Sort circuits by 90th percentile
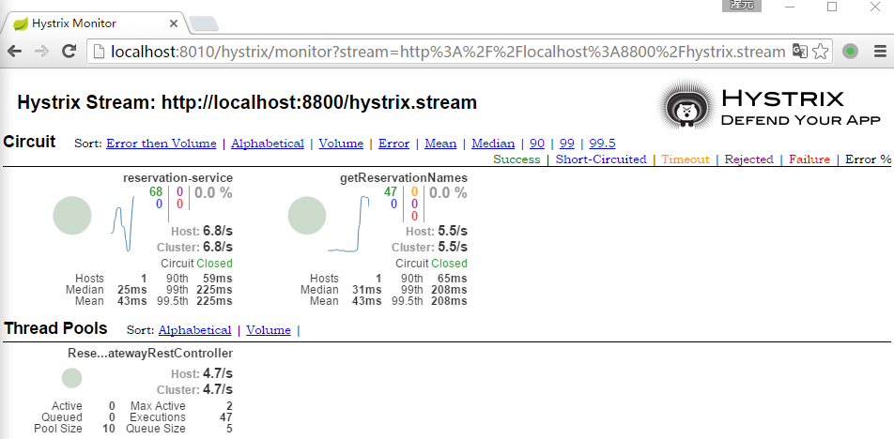Viewport: 894px width, 439px height. tap(537, 144)
